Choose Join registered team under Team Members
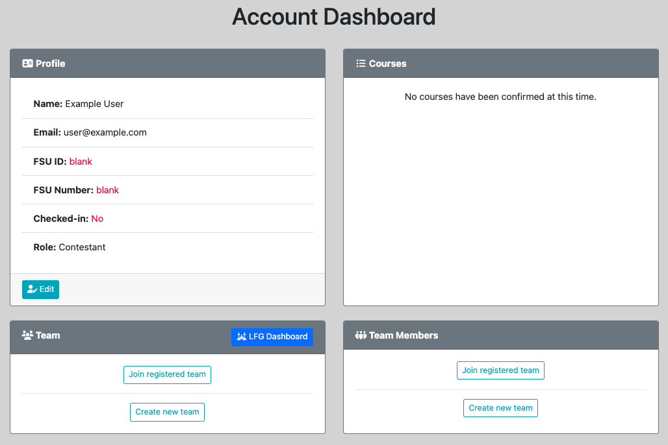 (x=500, y=370)
